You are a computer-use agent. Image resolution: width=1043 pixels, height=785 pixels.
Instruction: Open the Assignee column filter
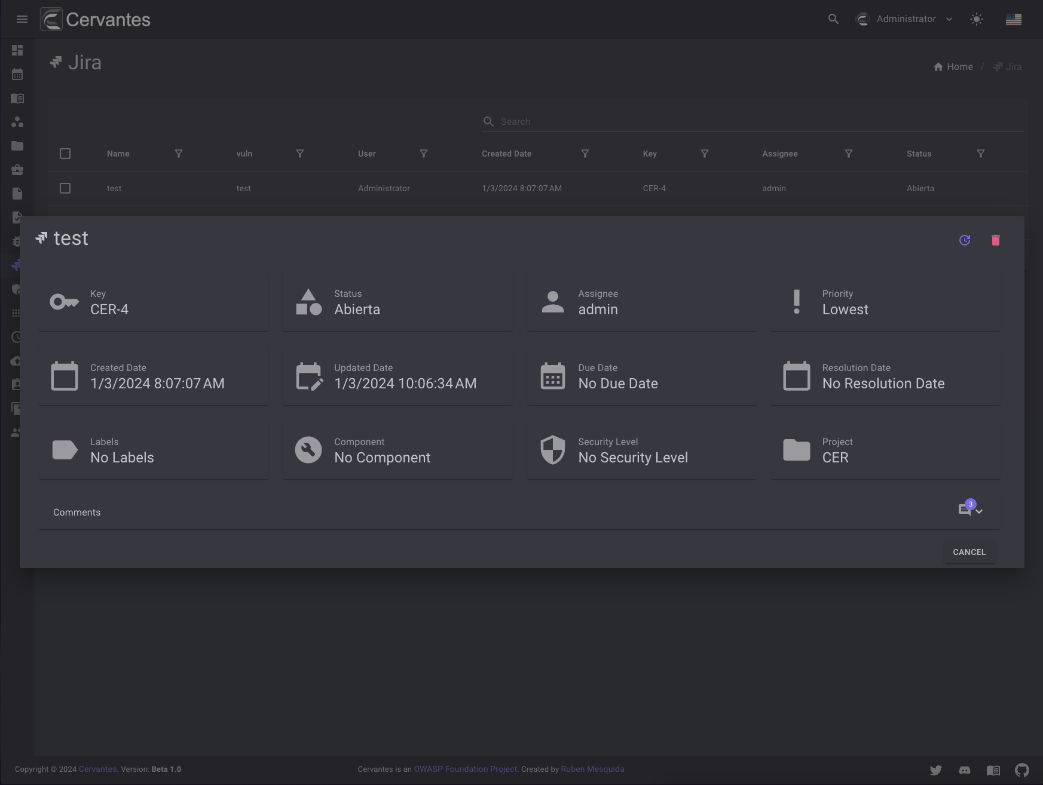849,154
